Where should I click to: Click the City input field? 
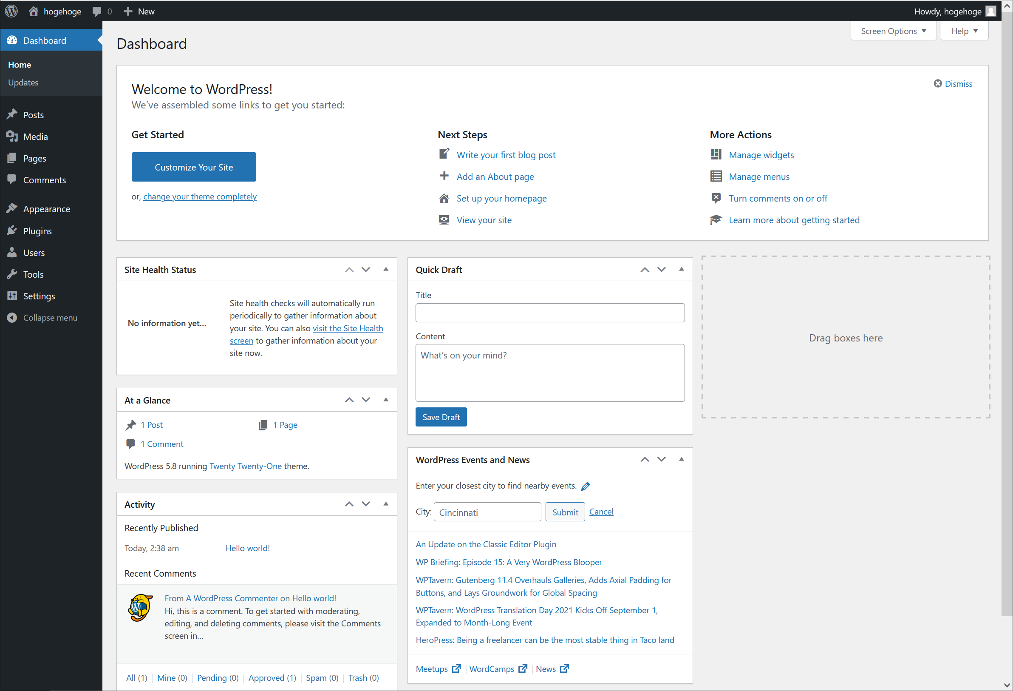487,512
